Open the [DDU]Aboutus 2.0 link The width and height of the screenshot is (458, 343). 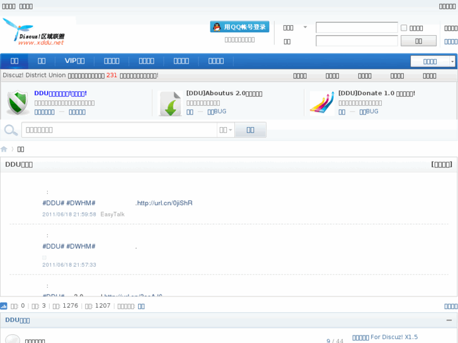[224, 93]
